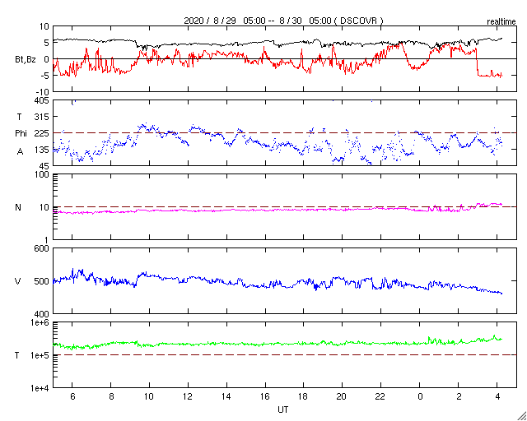
Task: Click the 'T' label above Phi
Action: (19, 117)
